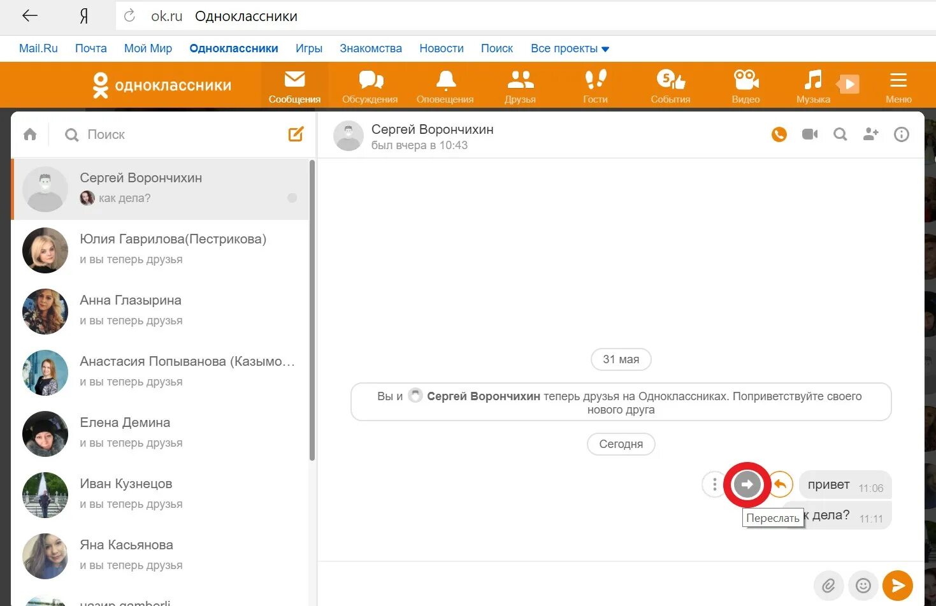Open the Новости link

pos(442,48)
